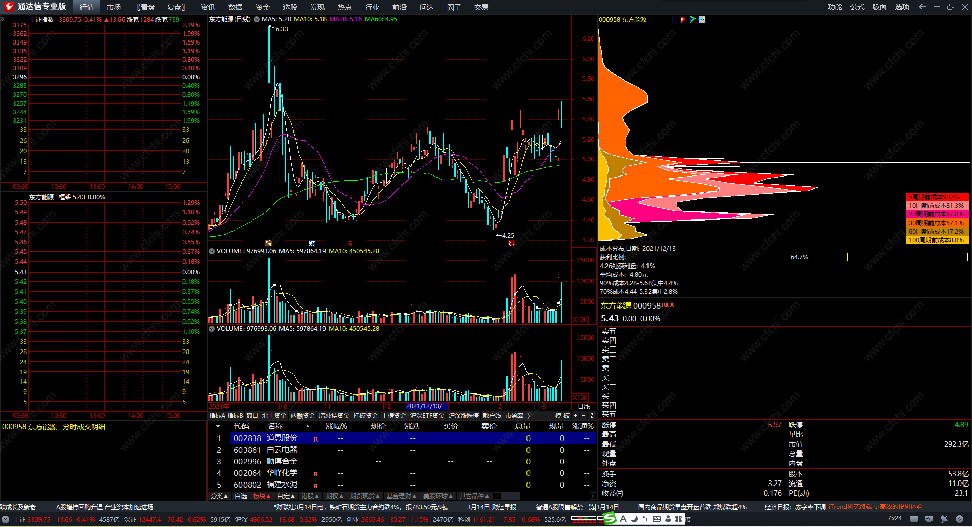
Task: Click the Sogou input method S icon
Action: click(x=611, y=519)
